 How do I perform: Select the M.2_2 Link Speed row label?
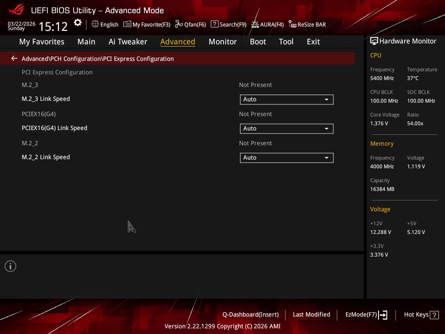coord(46,157)
